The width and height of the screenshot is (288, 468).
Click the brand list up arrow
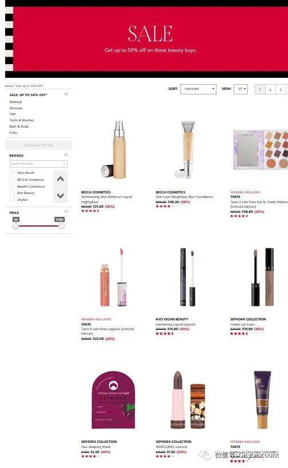tap(60, 179)
